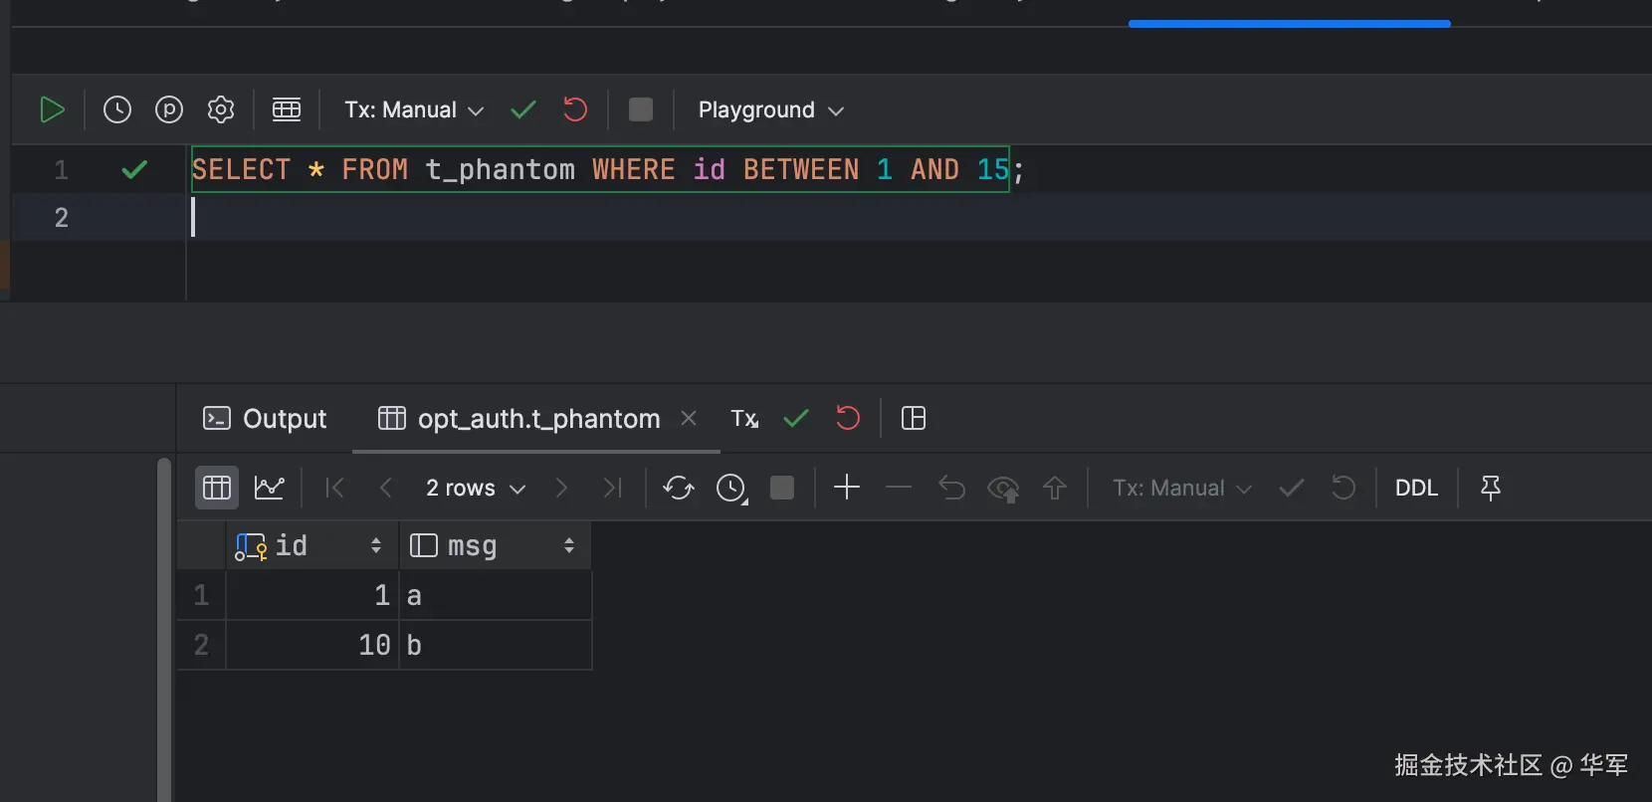Open the 2 rows page size dropdown
Screen dimensions: 1652x802
475,488
